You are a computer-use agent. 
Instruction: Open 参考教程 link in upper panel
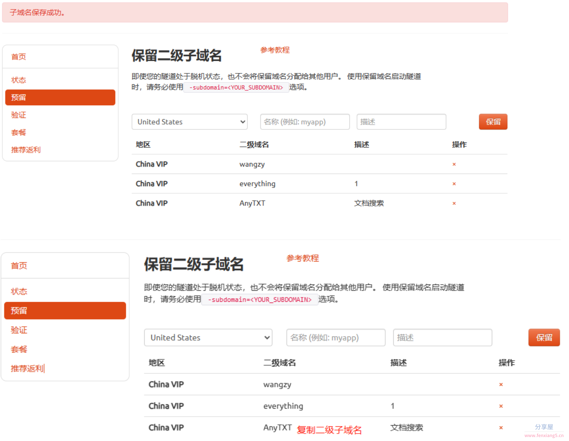[275, 50]
